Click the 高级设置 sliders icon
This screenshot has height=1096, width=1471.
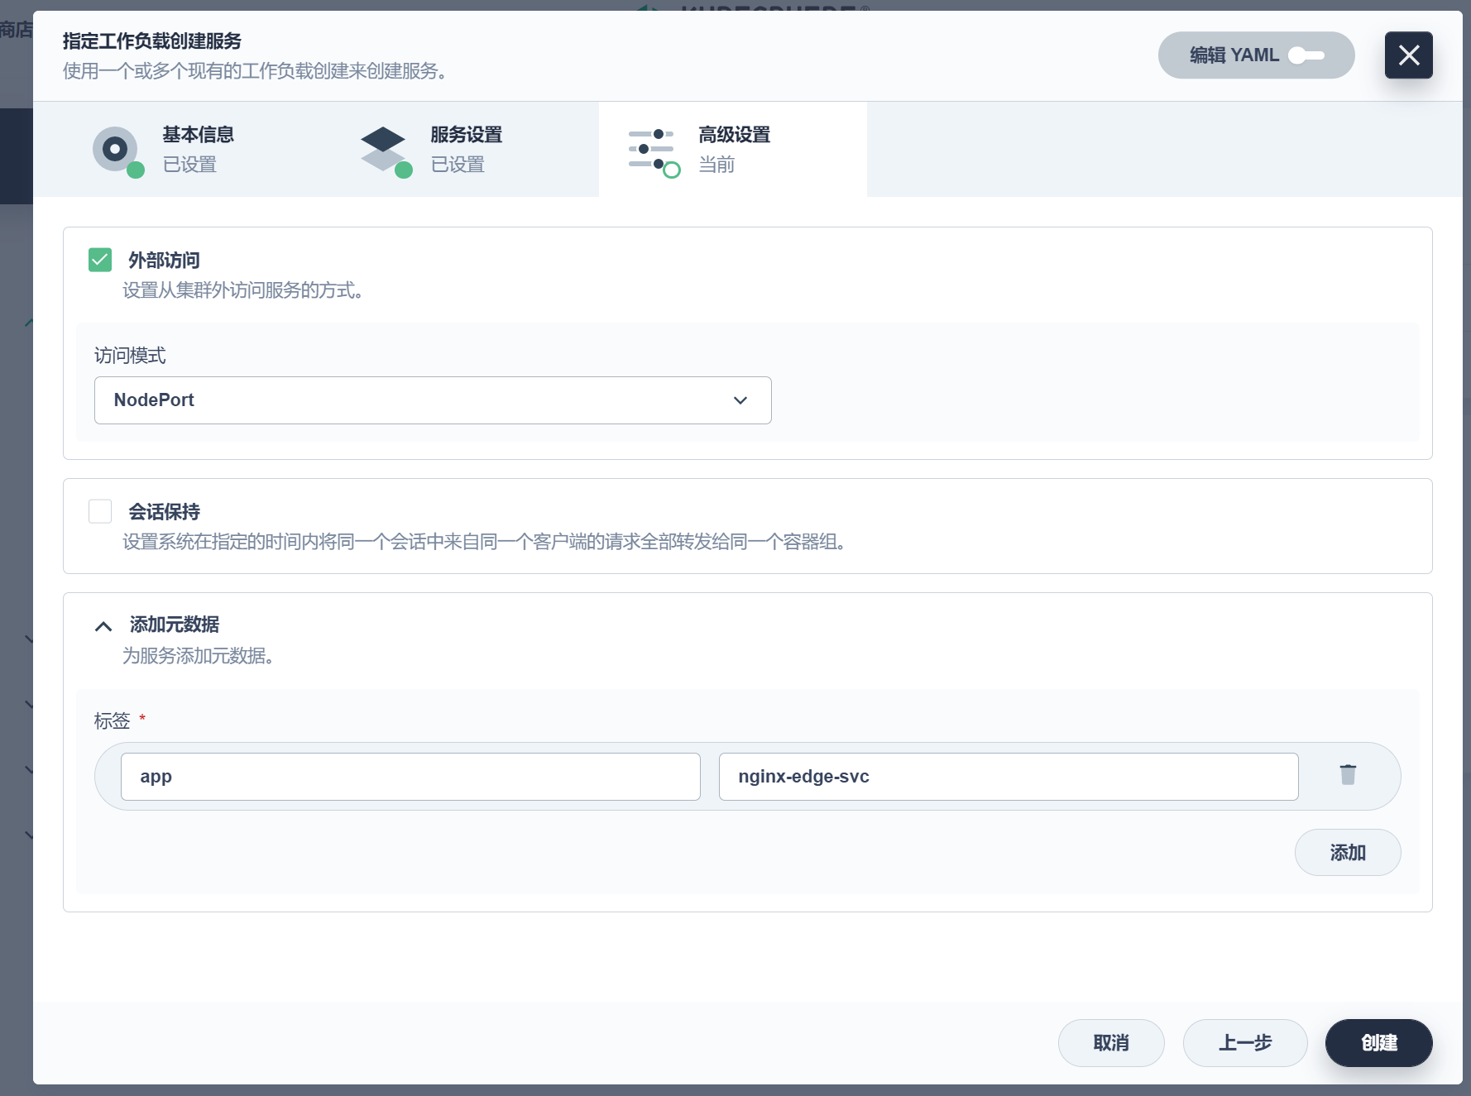tap(653, 151)
